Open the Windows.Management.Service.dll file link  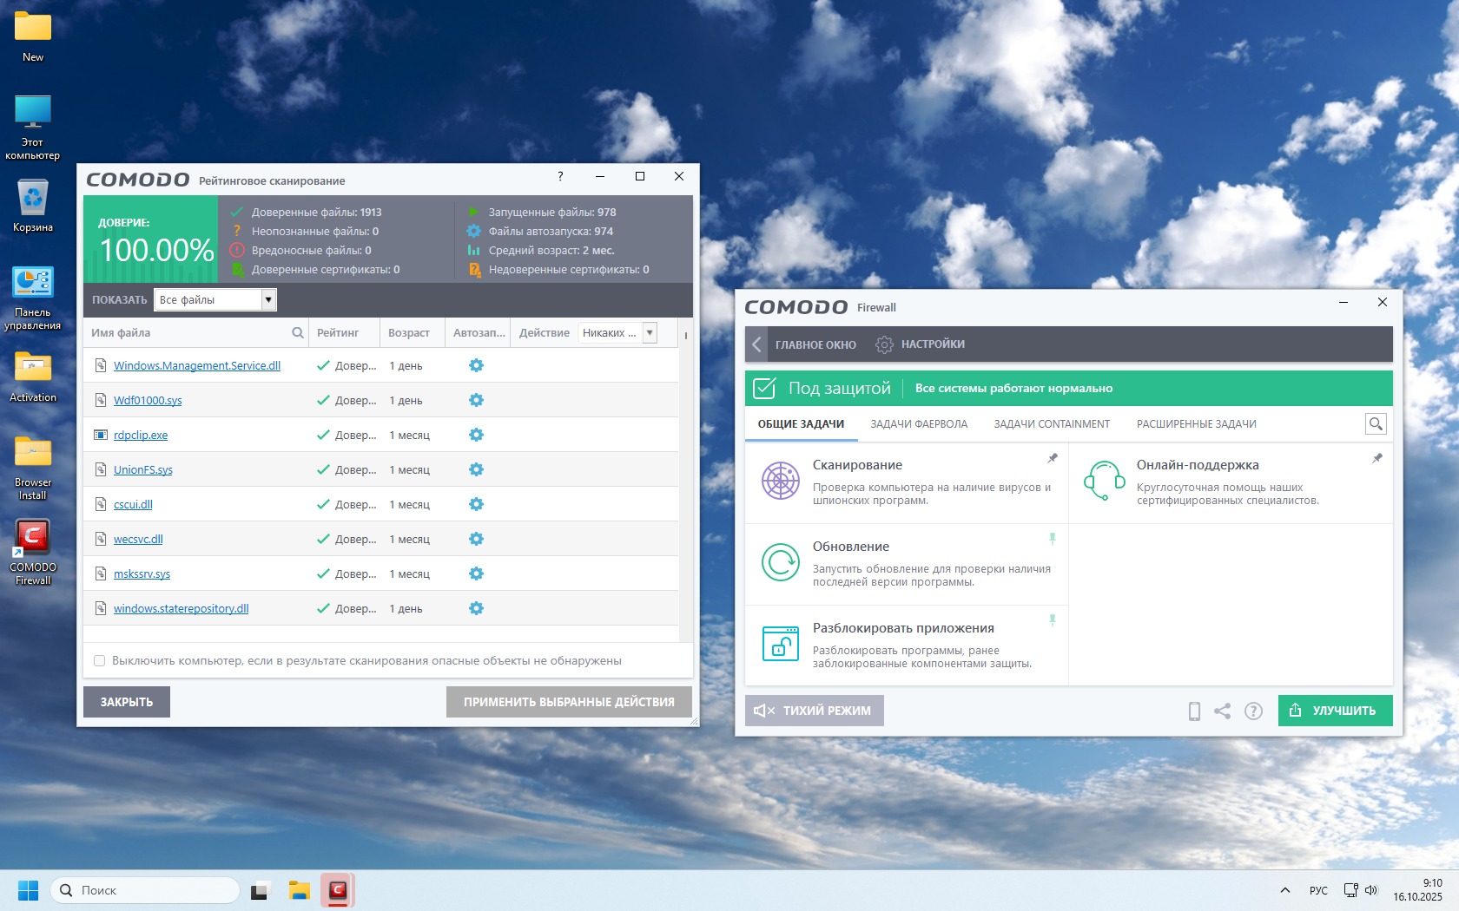[197, 365]
